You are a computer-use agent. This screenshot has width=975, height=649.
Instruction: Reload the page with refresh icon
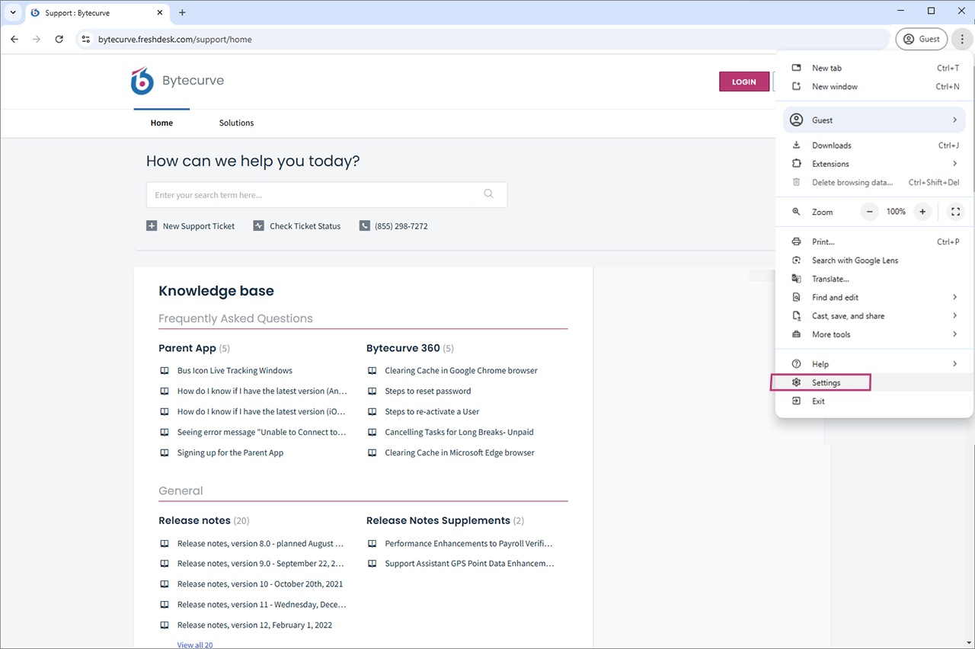pyautogui.click(x=59, y=39)
